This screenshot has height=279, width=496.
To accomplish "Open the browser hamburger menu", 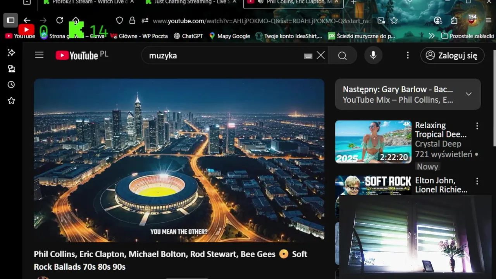I will [x=488, y=21].
